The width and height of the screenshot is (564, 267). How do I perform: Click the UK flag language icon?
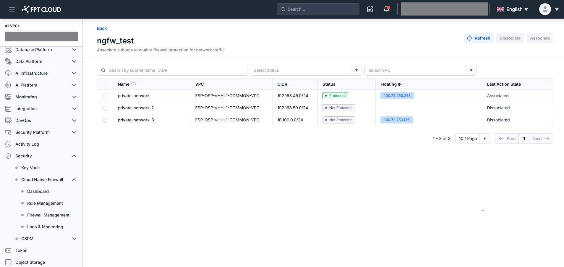point(500,9)
